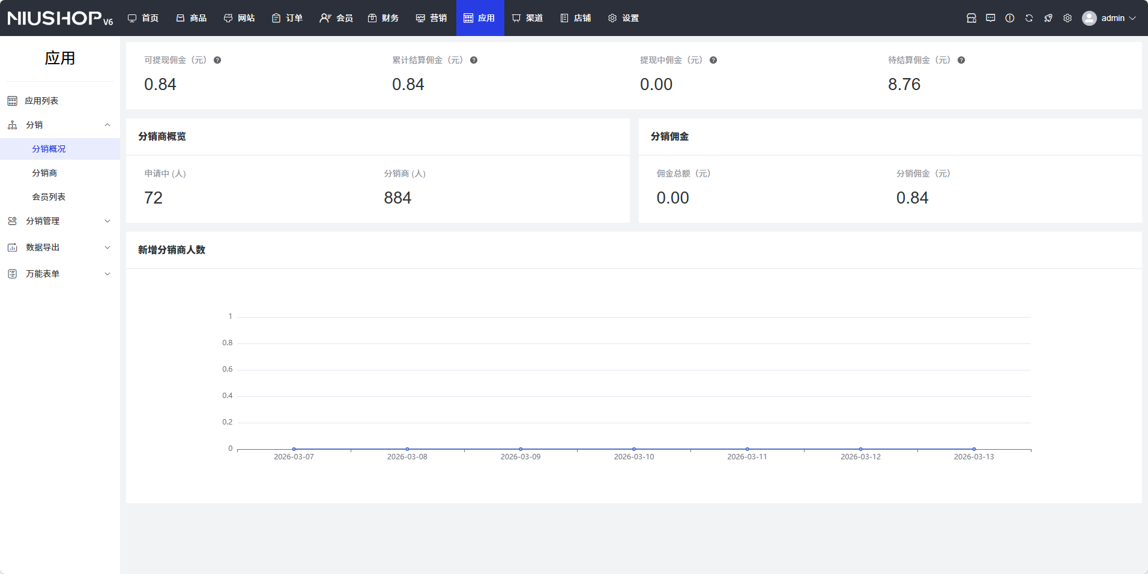Click the rocket icon in the header
Viewport: 1148px width, 574px height.
click(1048, 18)
